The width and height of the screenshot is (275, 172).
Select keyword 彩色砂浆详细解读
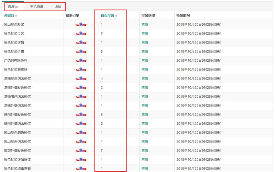[x=18, y=160]
